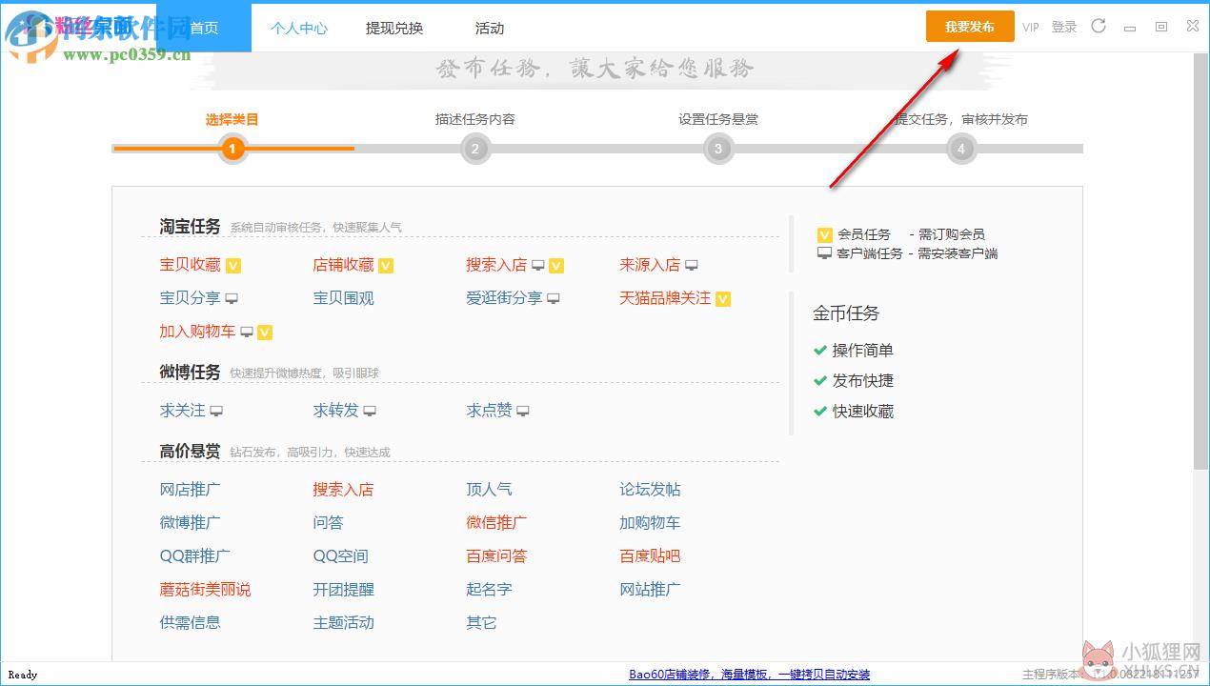Screen dimensions: 1210x686
Task: Select the 问答 category
Action: [x=328, y=523]
